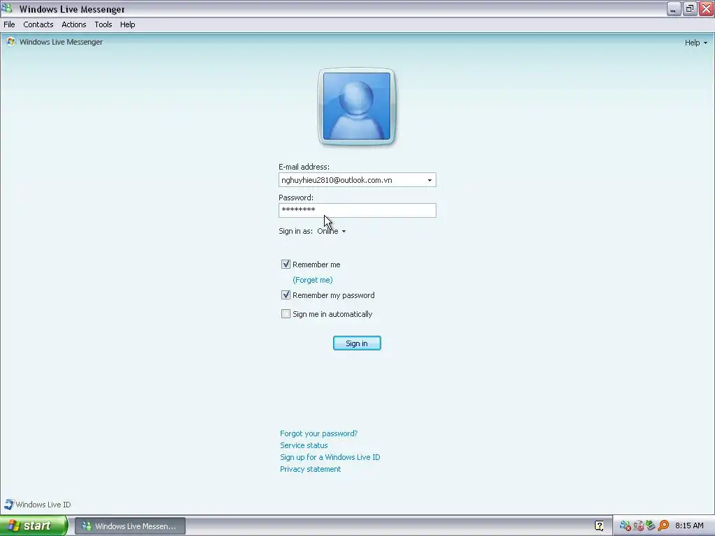Image resolution: width=715 pixels, height=536 pixels.
Task: Click the Windows Live Messenger taskbar button
Action: point(130,526)
